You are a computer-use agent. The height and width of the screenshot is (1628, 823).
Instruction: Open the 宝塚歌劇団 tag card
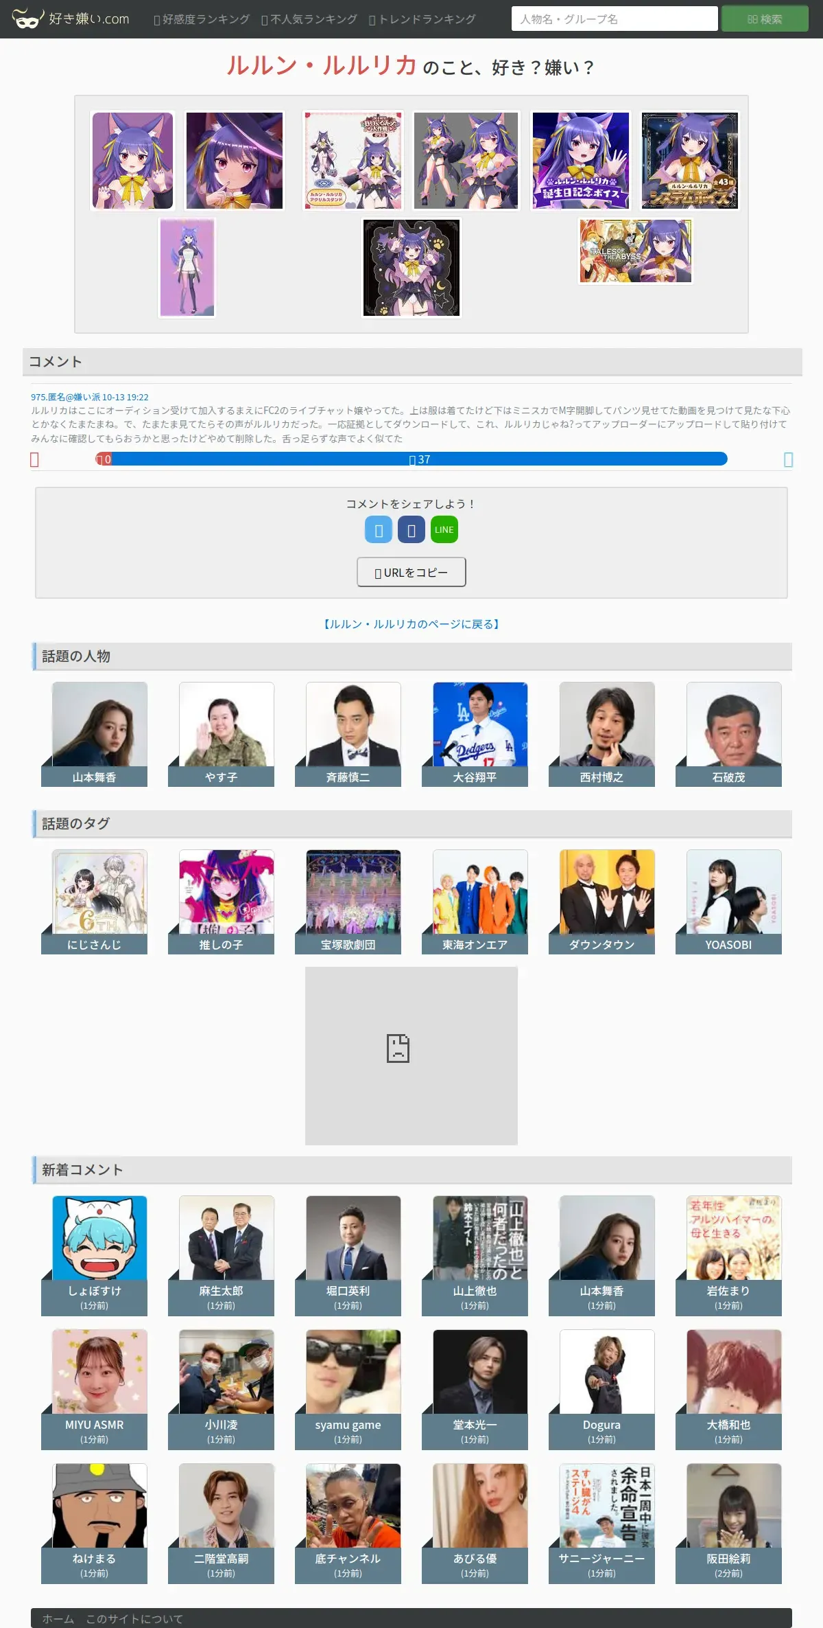click(x=348, y=902)
